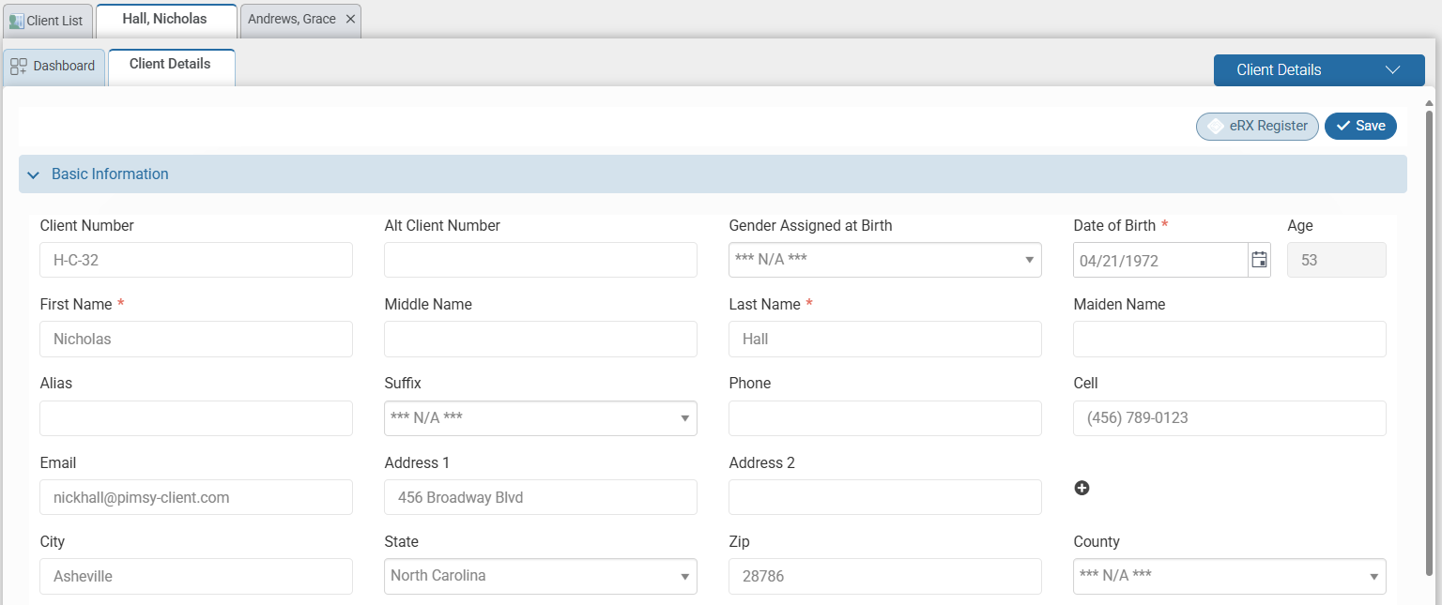Select the Hall, Nicholas client tab
1442x605 pixels.
coord(165,17)
